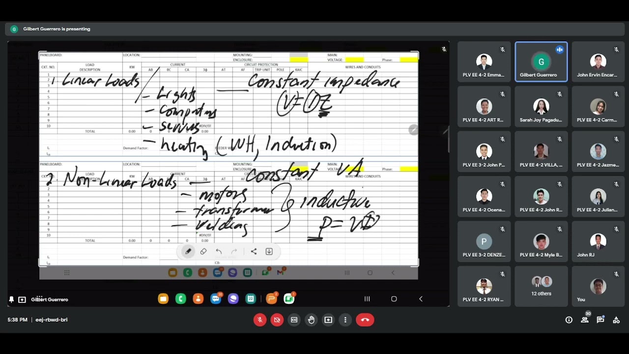The height and width of the screenshot is (354, 629).
Task: Select Sarah Joy Pagadu tile
Action: pyautogui.click(x=541, y=107)
